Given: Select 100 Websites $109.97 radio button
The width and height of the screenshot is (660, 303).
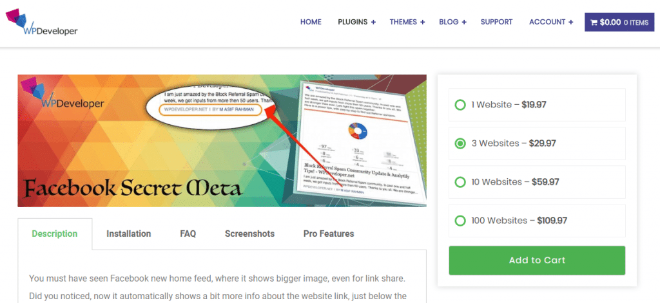Looking at the screenshot, I should pyautogui.click(x=460, y=221).
